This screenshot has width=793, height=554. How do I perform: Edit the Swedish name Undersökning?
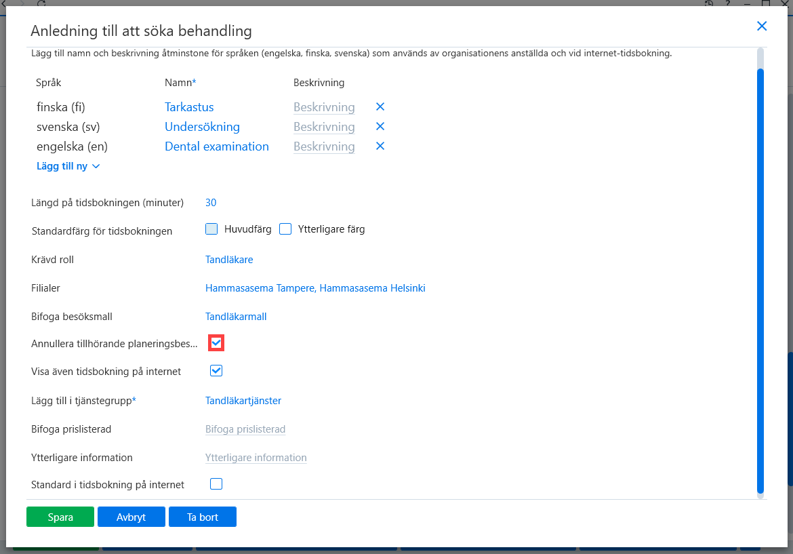pyautogui.click(x=202, y=127)
